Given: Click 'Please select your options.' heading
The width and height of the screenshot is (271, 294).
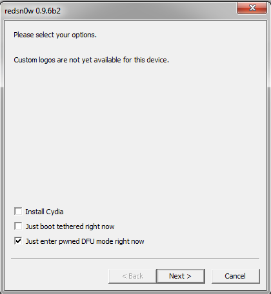Looking at the screenshot, I should coord(55,35).
